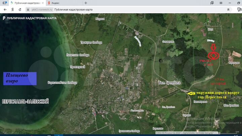Open the bookmarks collections icon
242x136 pixels.
[x=211, y=3]
